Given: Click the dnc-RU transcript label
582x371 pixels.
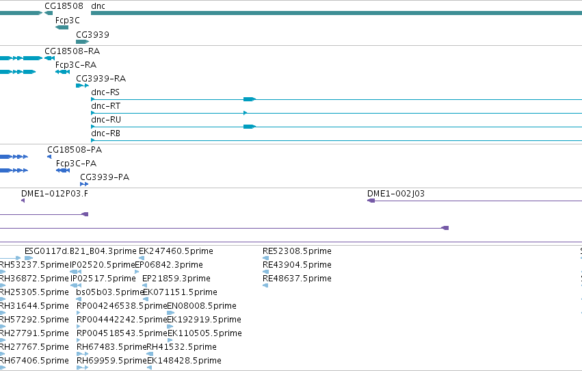Looking at the screenshot, I should pyautogui.click(x=106, y=120).
